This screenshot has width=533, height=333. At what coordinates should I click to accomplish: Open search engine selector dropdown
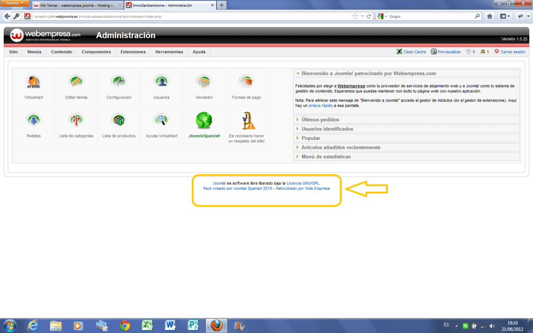coord(382,16)
